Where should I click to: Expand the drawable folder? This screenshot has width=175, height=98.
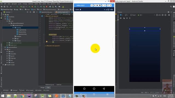pyautogui.click(x=7, y=54)
